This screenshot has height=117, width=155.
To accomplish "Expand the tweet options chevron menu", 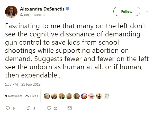I will pyautogui.click(x=147, y=12).
